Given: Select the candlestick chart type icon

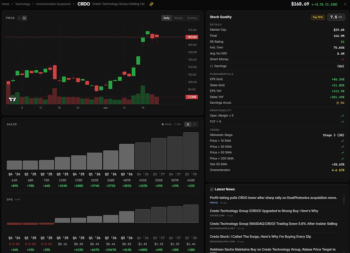Looking at the screenshot, I should click(x=24, y=18).
